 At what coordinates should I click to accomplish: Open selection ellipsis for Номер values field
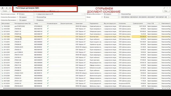(168, 17)
